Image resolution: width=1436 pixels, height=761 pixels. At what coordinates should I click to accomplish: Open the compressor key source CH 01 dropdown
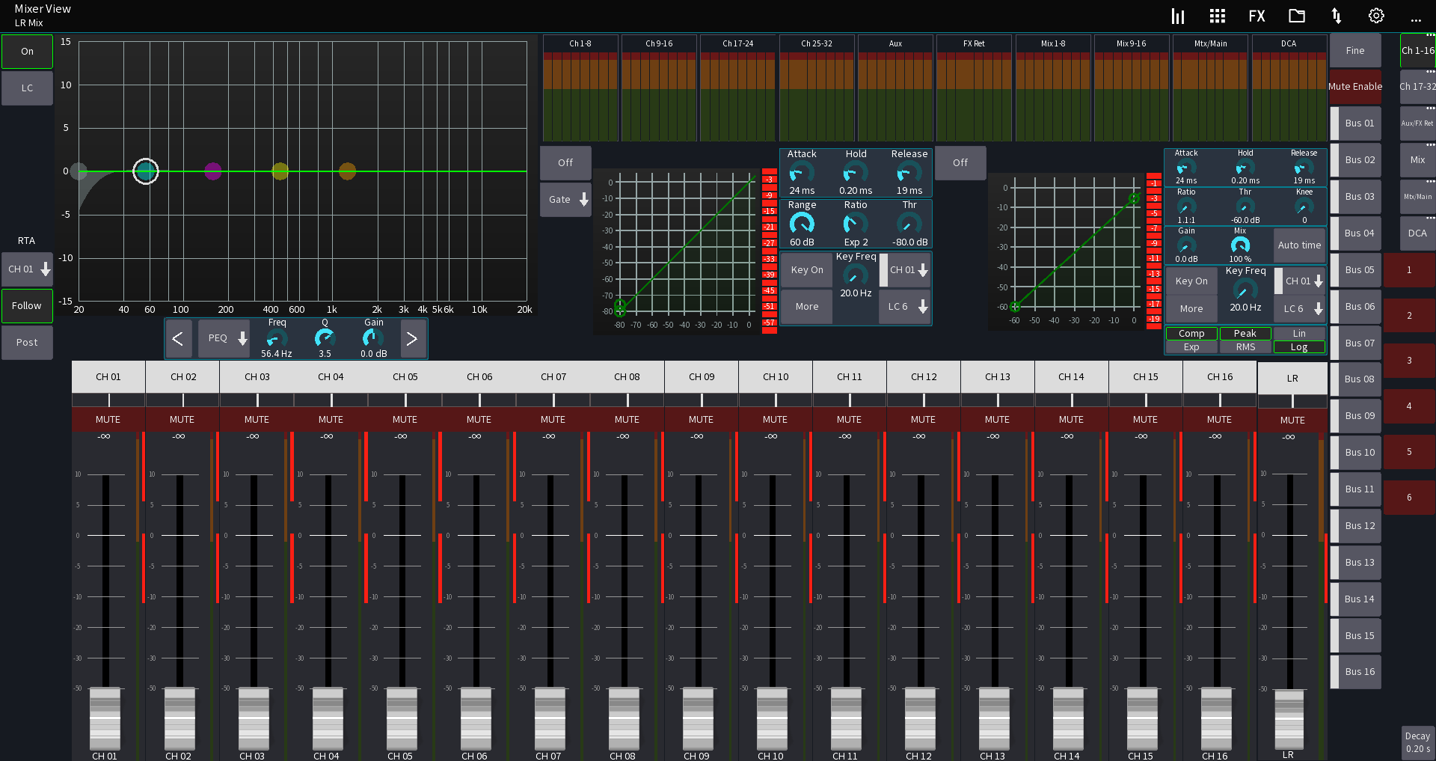(1299, 281)
